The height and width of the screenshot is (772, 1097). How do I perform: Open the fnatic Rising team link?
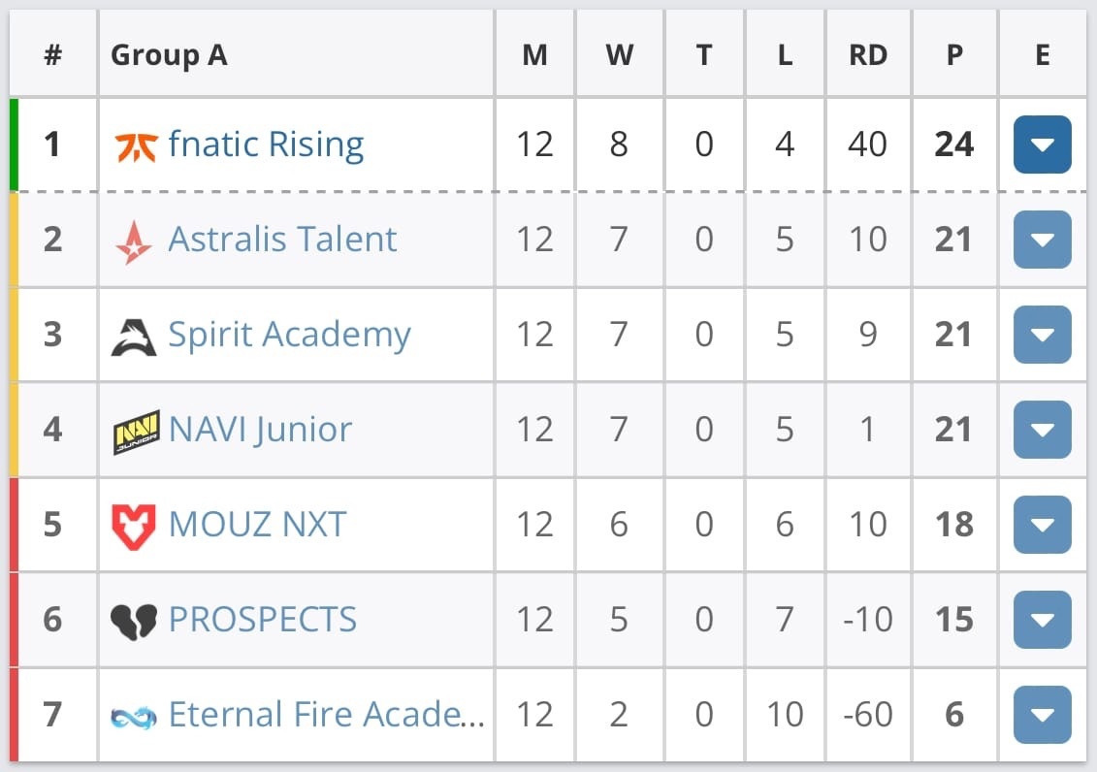point(266,145)
